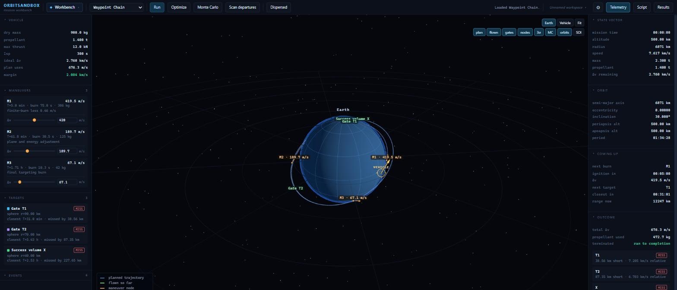Toggle the flown trajectory layer
This screenshot has width=677, height=290.
[494, 32]
